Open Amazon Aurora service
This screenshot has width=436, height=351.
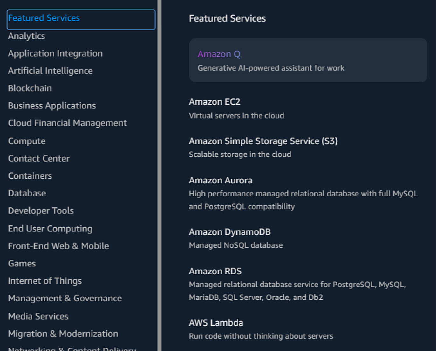click(x=221, y=180)
